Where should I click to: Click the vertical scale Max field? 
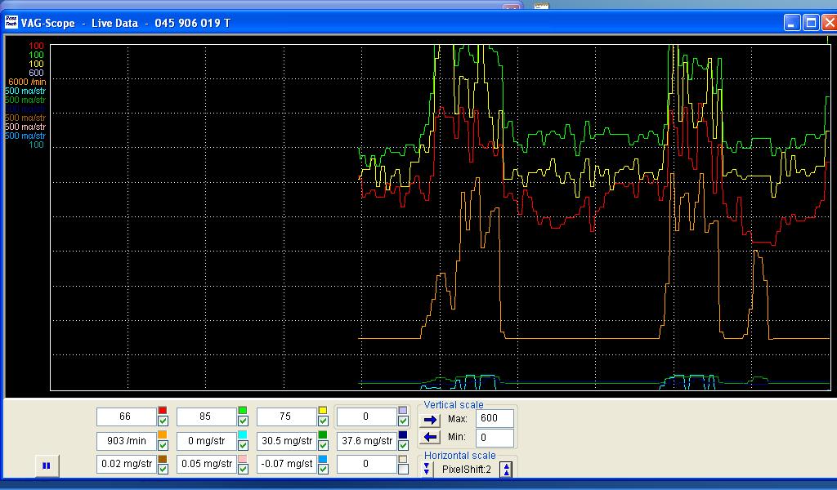coord(495,418)
